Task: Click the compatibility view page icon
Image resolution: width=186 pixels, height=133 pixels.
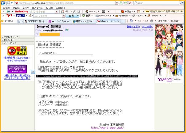Action: 121,3
